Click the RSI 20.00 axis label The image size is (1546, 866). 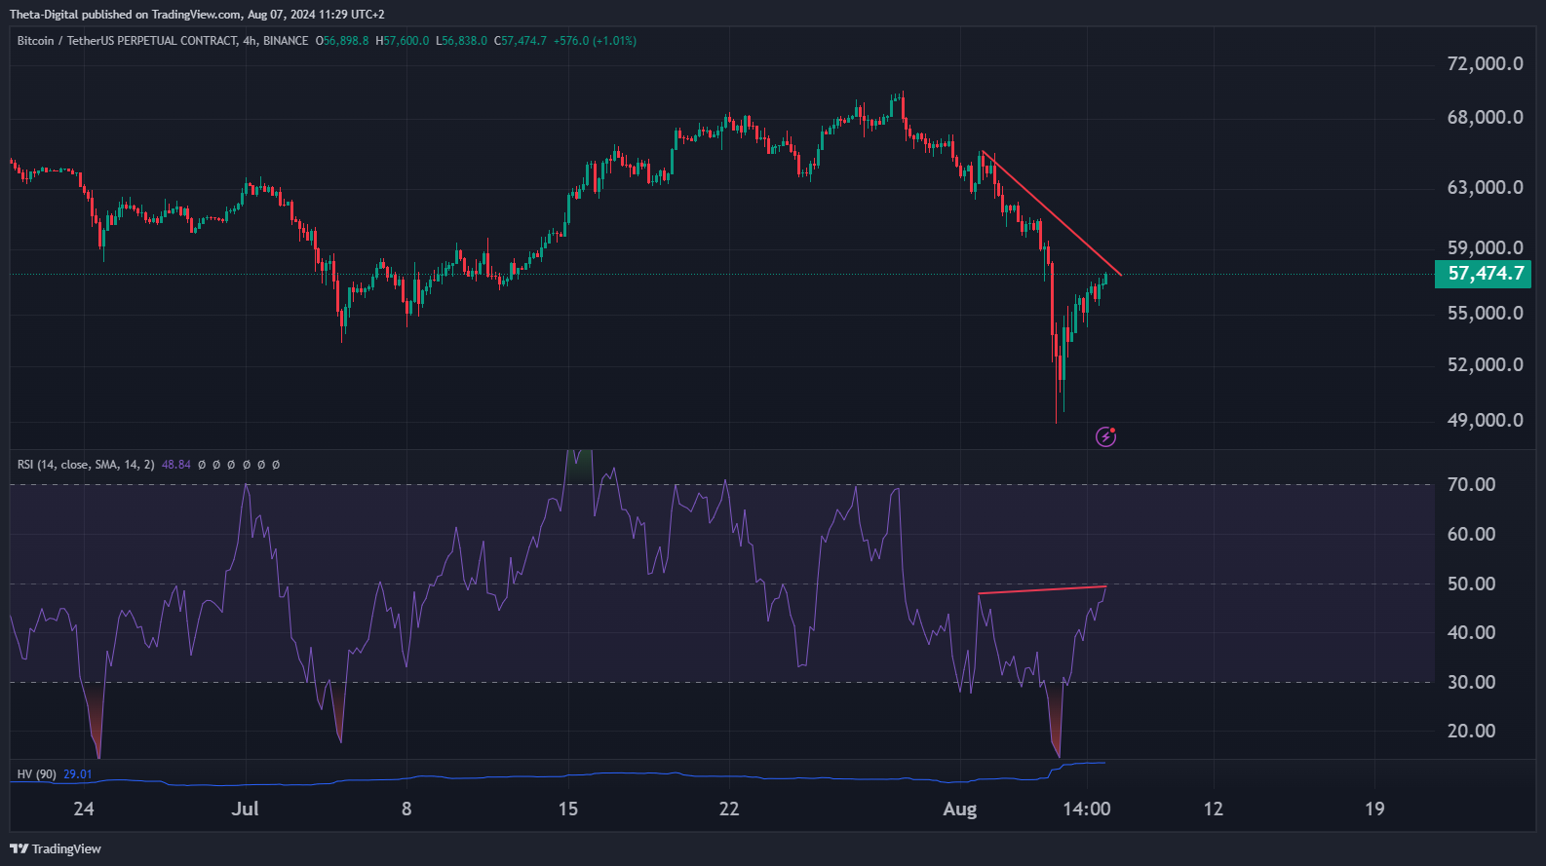pos(1471,731)
